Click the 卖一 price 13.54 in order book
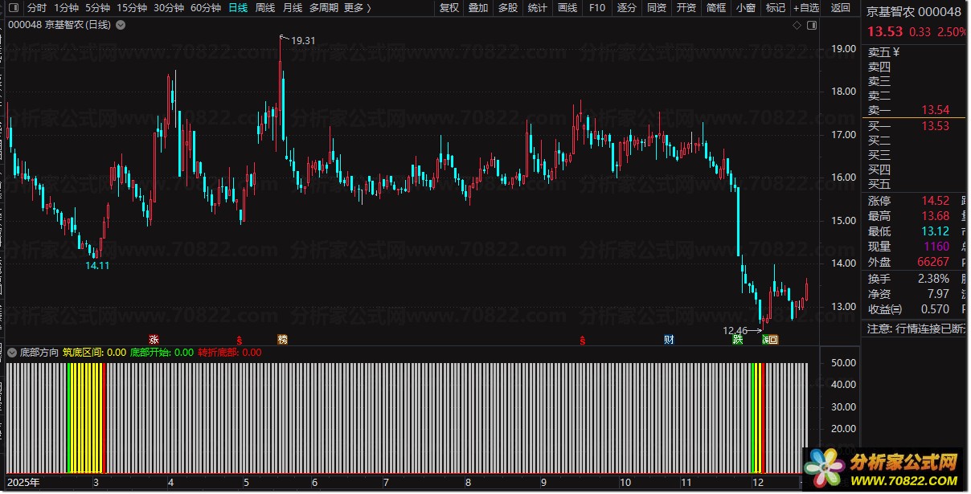The width and height of the screenshot is (971, 494). tap(935, 110)
